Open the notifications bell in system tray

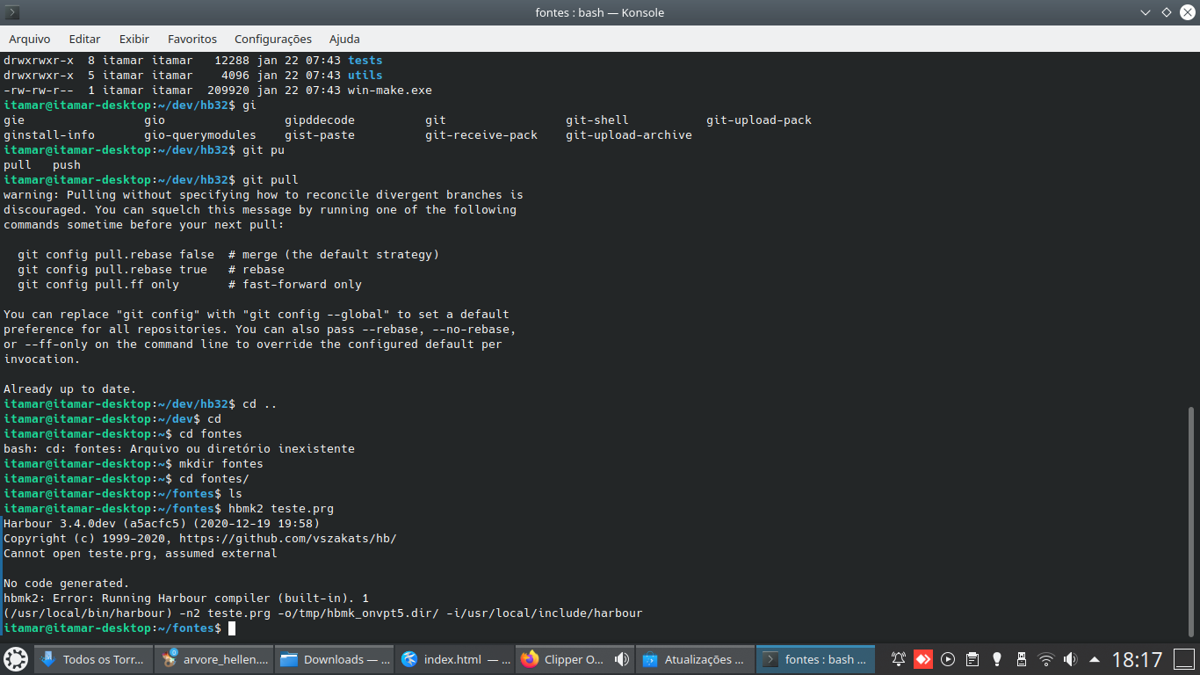899,659
